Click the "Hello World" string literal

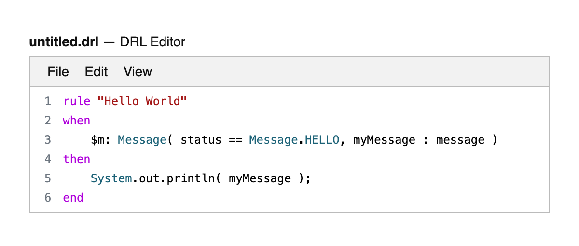(142, 101)
